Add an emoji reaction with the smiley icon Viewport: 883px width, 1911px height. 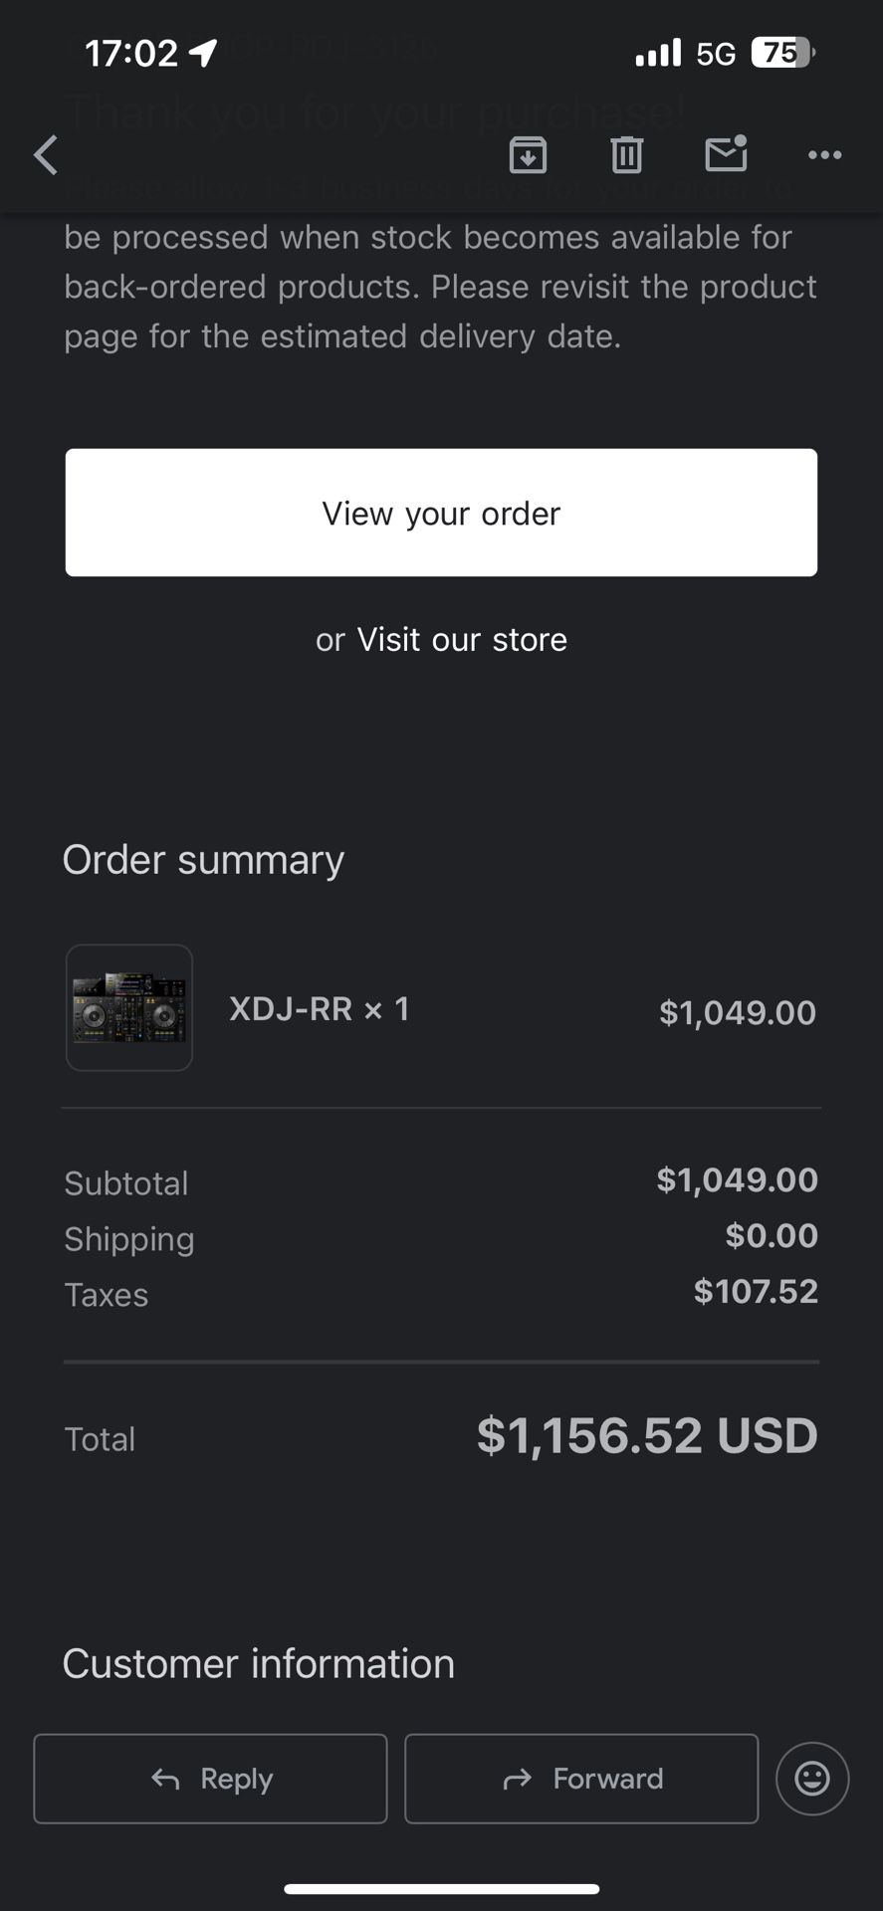[811, 1779]
